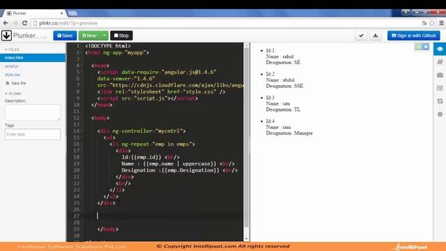
Task: Open the settings gear in sidebar
Action: click(x=440, y=114)
